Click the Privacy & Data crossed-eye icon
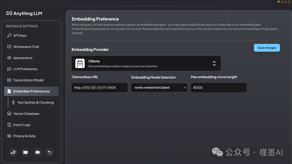The height and width of the screenshot is (164, 292). click(x=9, y=136)
